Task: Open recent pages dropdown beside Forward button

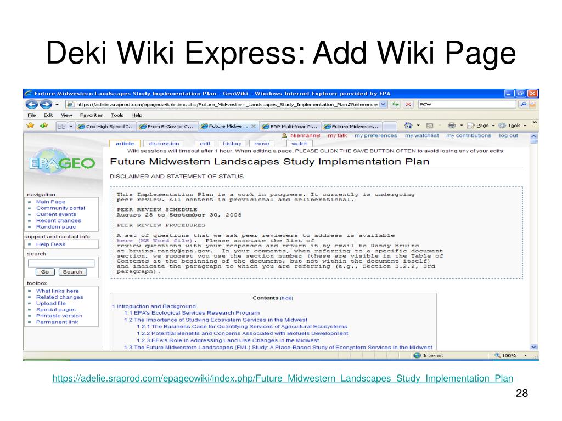Action: click(57, 105)
